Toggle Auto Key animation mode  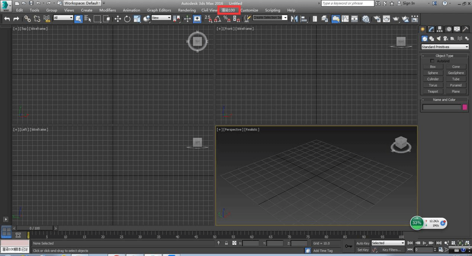pos(363,243)
